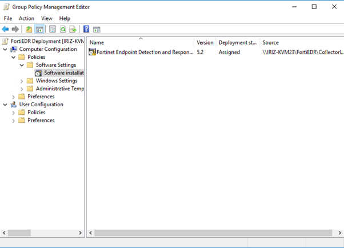Click the Group Policy Management Editor title icon

pos(6,7)
